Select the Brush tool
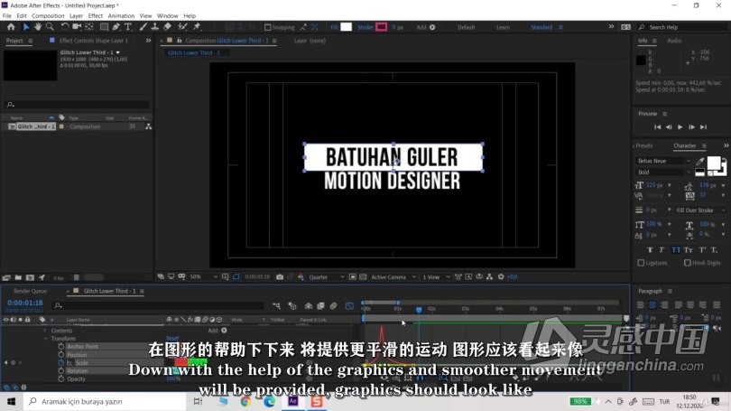Screen dimensions: 731x411 click(143, 27)
